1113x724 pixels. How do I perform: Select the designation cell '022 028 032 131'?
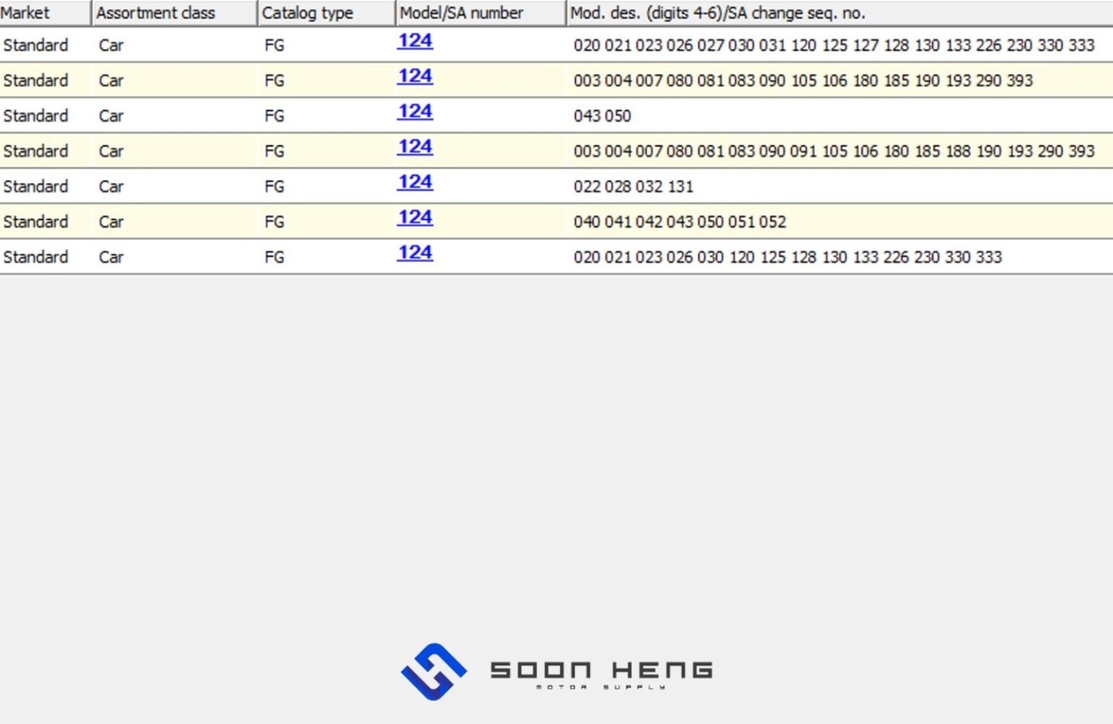(633, 187)
